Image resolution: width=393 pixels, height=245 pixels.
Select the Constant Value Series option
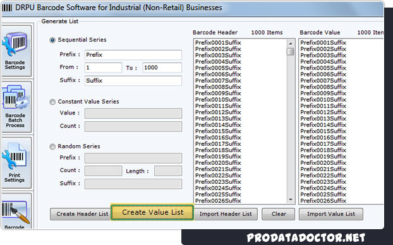click(x=52, y=102)
